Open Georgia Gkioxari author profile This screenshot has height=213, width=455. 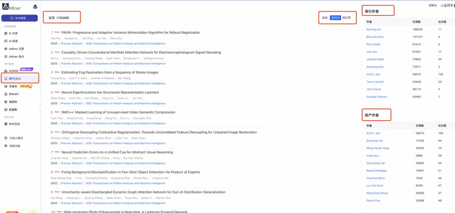click(x=376, y=97)
